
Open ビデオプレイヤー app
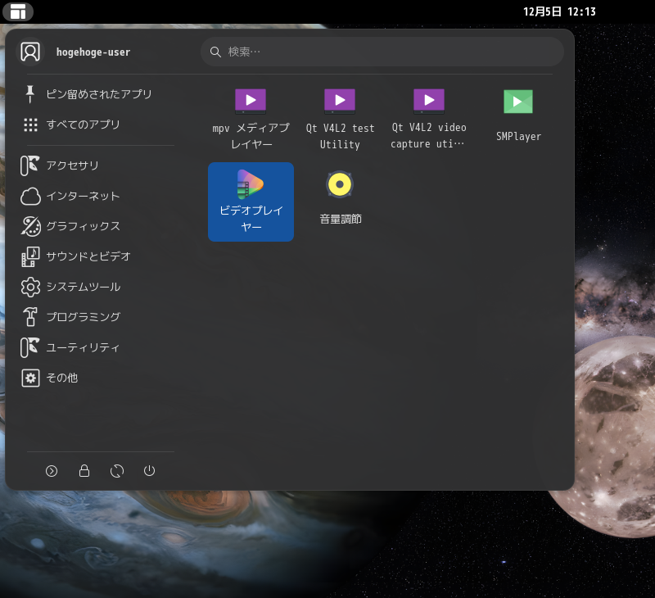pos(251,202)
